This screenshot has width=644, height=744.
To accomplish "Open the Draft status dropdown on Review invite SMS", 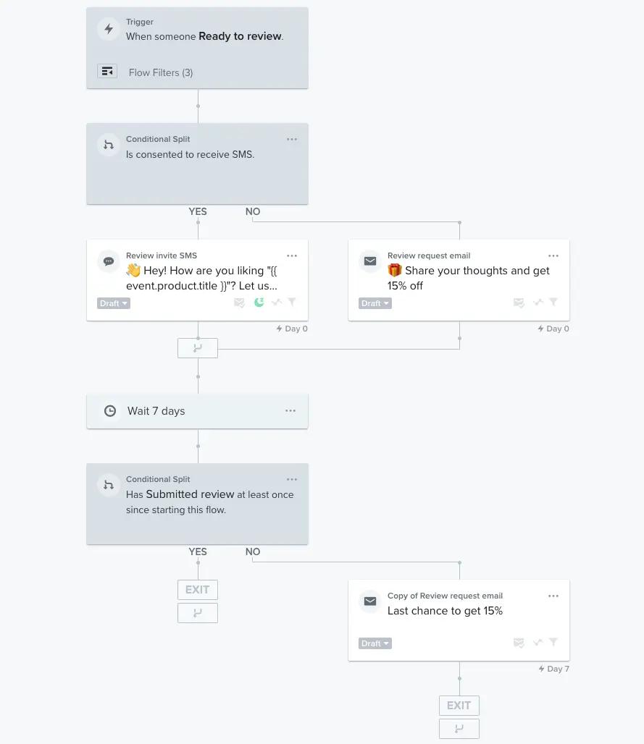I will (x=113, y=303).
